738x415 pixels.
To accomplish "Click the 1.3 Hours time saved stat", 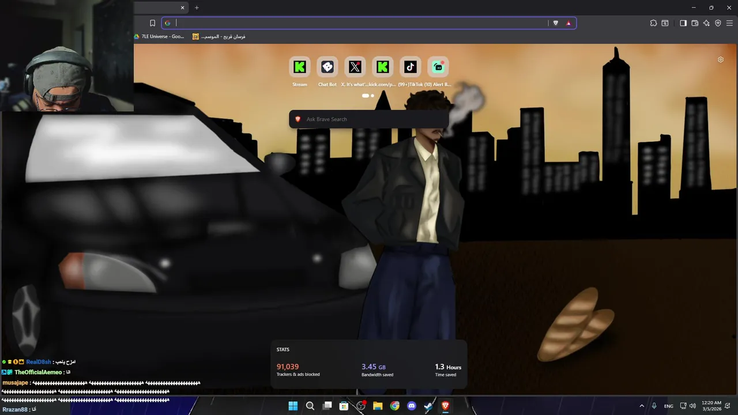I will click(x=448, y=370).
